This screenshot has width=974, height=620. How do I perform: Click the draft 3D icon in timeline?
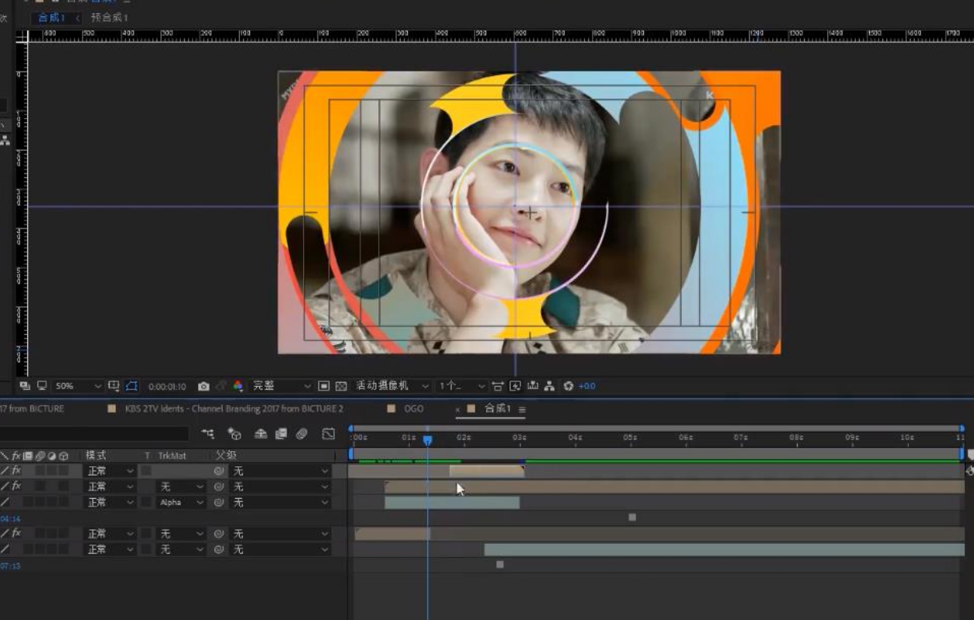[234, 434]
